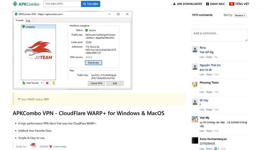Viewport: 267px width, 150px height.
Task: Click the Add a comment text box
Action: click(220, 35)
